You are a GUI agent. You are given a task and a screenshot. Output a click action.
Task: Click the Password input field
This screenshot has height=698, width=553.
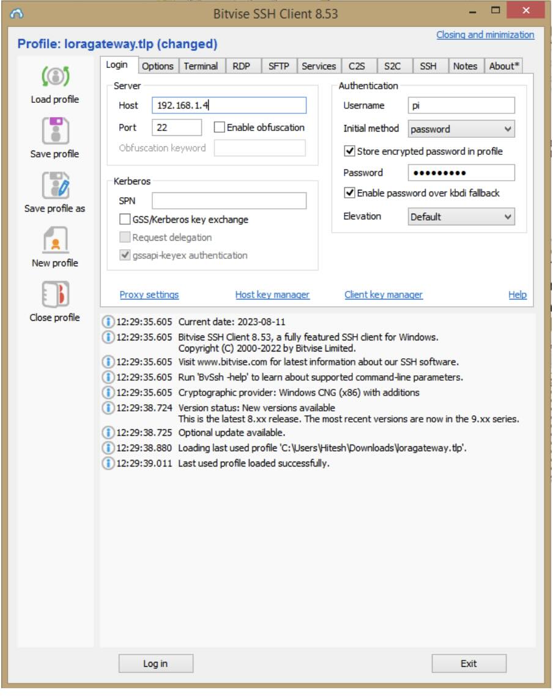coord(461,173)
